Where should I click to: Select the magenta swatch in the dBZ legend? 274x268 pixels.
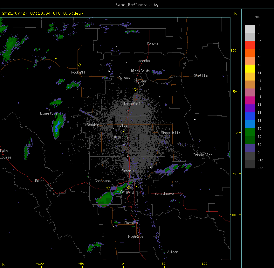pyautogui.click(x=250, y=101)
